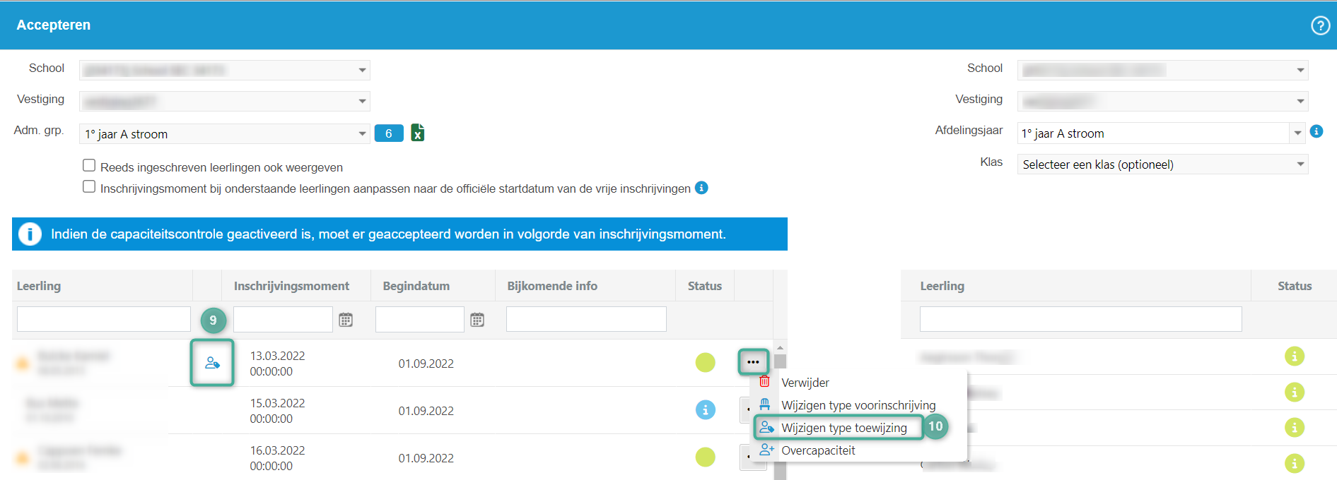Expand the Adm. grp. dropdown
Image resolution: width=1337 pixels, height=480 pixels.
362,133
